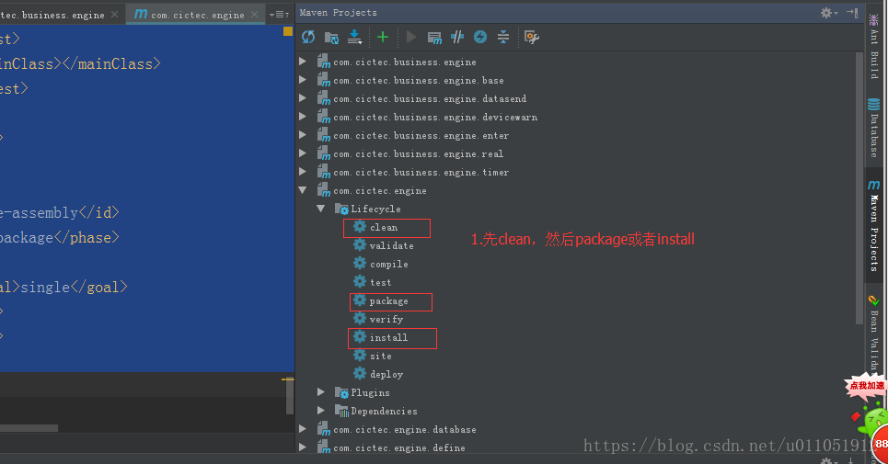This screenshot has width=888, height=464.
Task: Toggle Skip Tests mode lightning icon
Action: point(480,38)
